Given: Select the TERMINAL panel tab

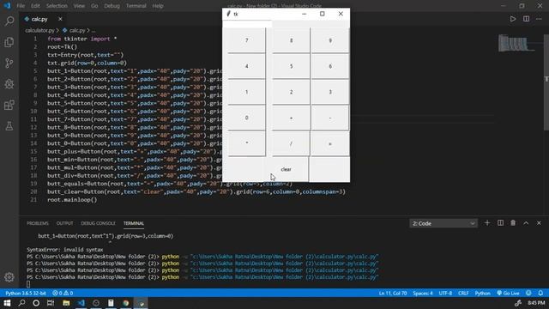Looking at the screenshot, I should coord(134,223).
